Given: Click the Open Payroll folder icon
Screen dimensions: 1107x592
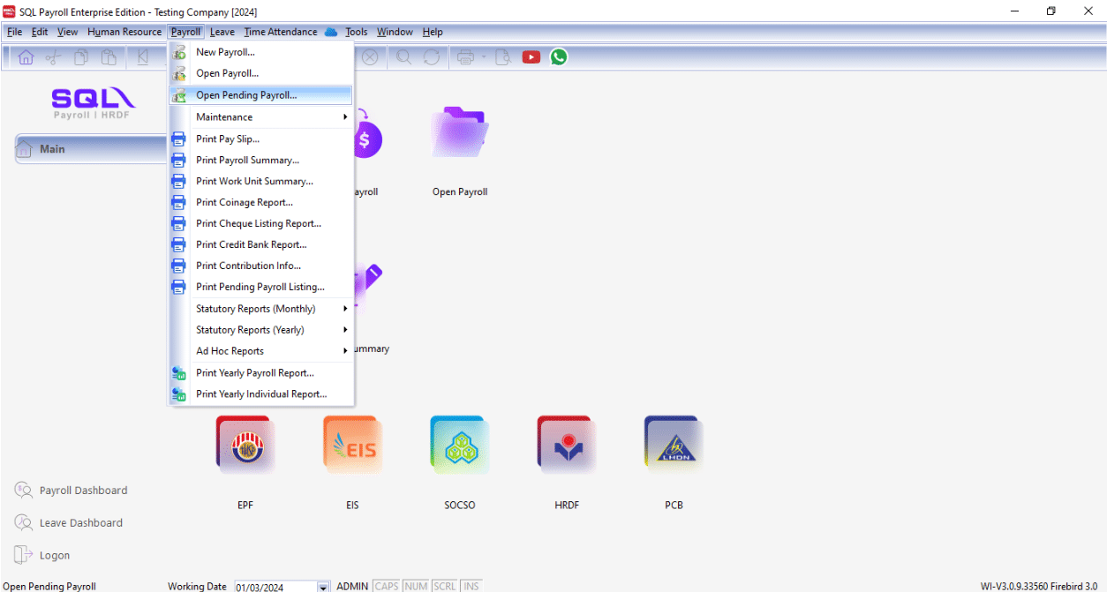Looking at the screenshot, I should pos(459,134).
